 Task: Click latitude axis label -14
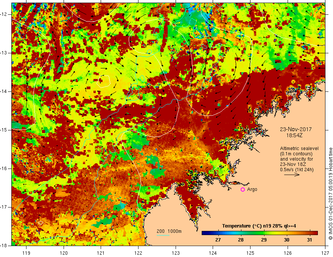tap(4, 91)
